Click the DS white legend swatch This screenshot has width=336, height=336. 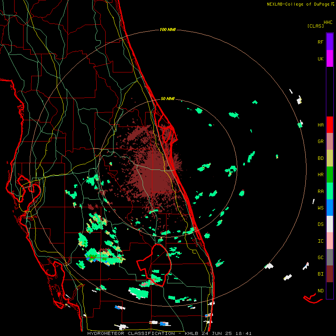(x=330, y=224)
